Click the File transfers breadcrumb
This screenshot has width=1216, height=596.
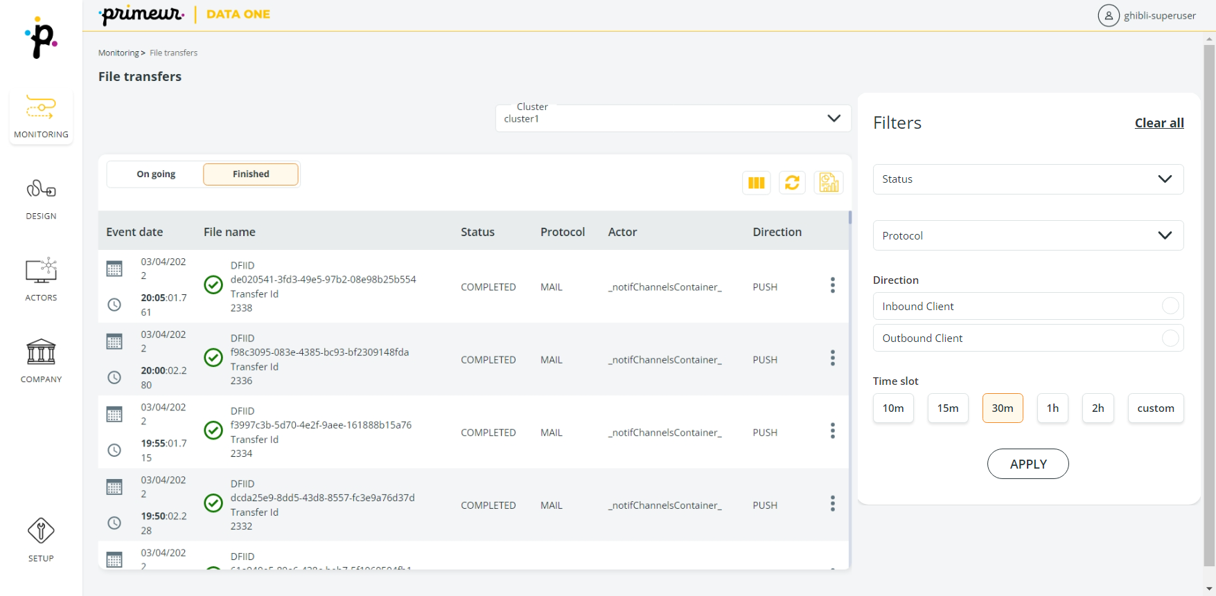pos(173,53)
